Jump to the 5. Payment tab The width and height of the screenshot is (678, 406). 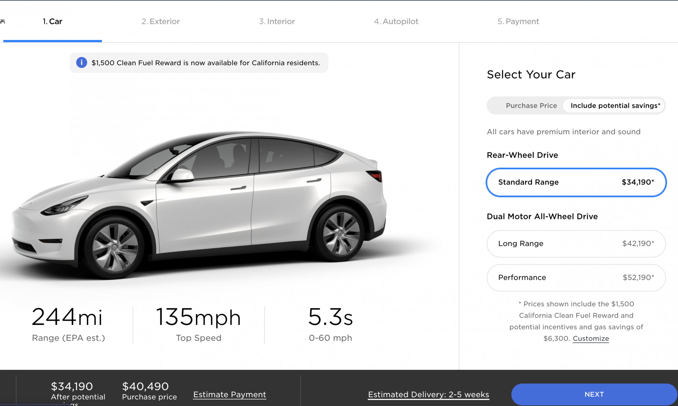pos(518,21)
